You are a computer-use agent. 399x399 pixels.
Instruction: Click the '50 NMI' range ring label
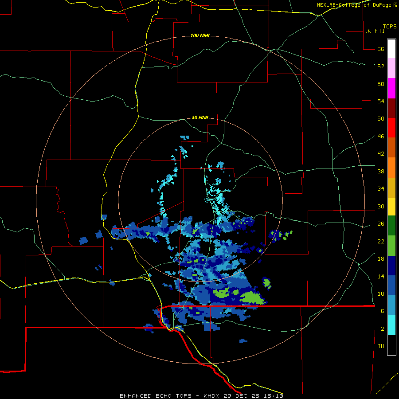[200, 117]
